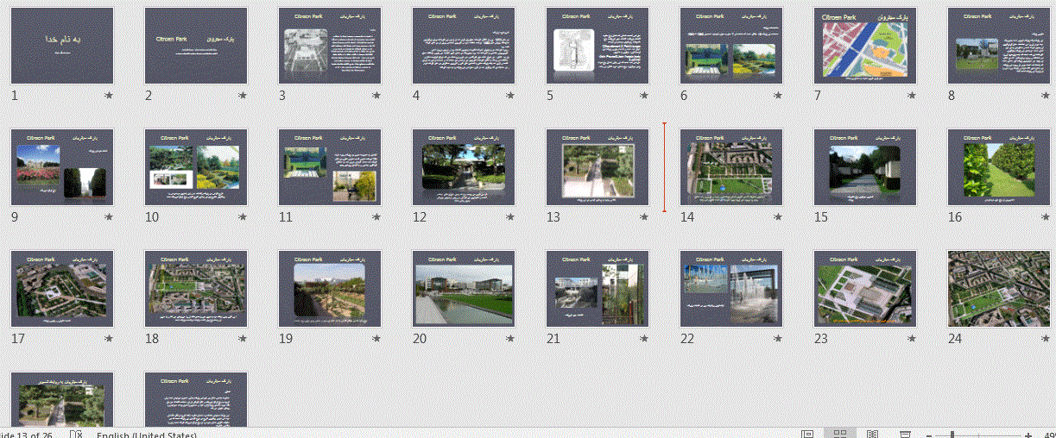Image resolution: width=1056 pixels, height=438 pixels.
Task: Click the transition star icon under slide 8
Action: click(x=1046, y=96)
